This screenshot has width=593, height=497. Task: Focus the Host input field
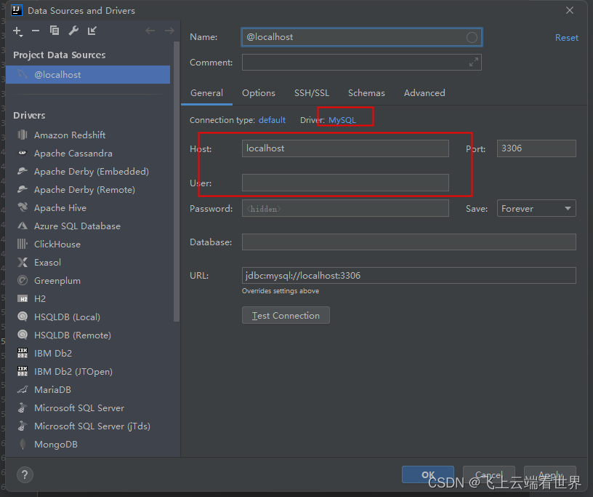pos(345,148)
